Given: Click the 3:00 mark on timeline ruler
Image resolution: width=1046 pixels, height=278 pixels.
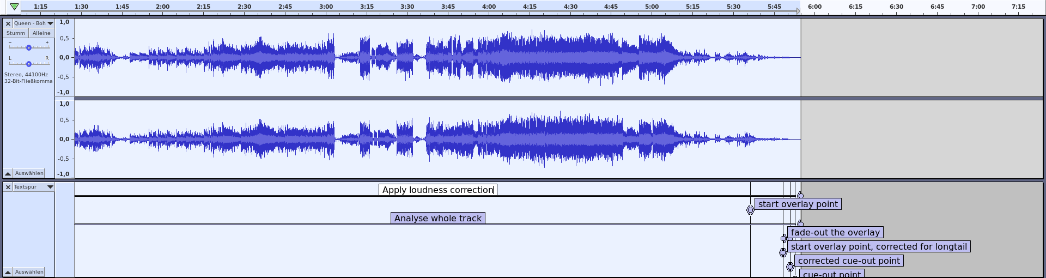Looking at the screenshot, I should coord(326,7).
